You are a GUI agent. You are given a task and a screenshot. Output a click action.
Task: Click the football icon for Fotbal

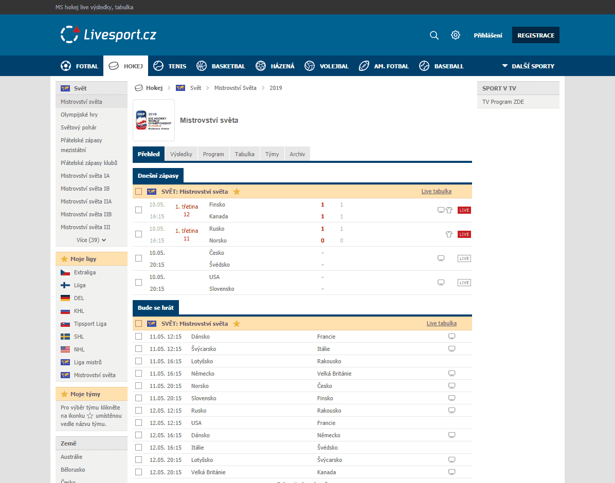pyautogui.click(x=66, y=66)
